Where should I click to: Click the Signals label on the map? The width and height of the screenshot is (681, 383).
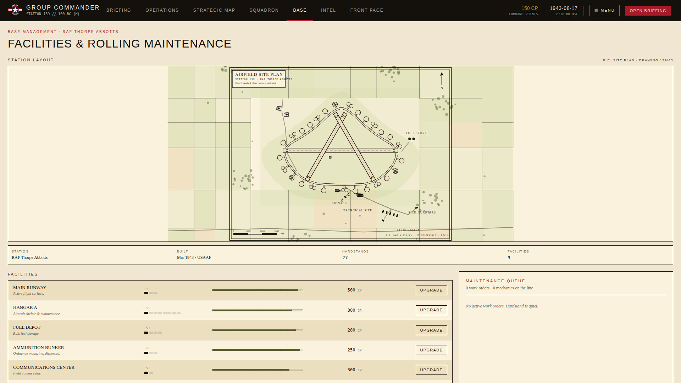(339, 203)
